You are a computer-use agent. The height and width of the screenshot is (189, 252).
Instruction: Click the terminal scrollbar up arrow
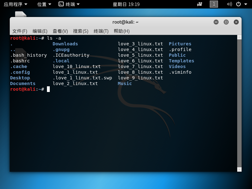pos(239,37)
